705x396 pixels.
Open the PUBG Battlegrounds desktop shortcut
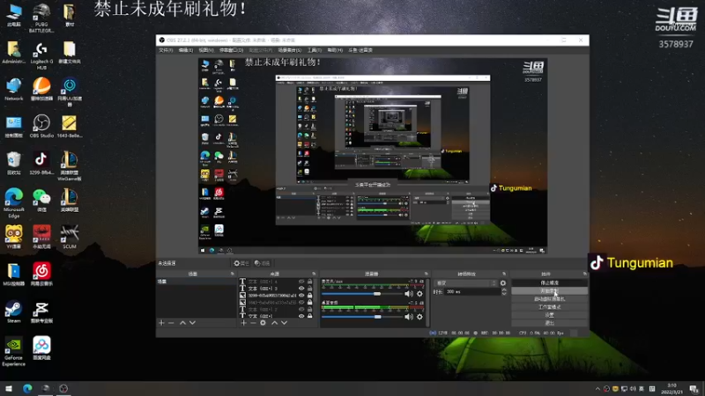click(x=41, y=18)
